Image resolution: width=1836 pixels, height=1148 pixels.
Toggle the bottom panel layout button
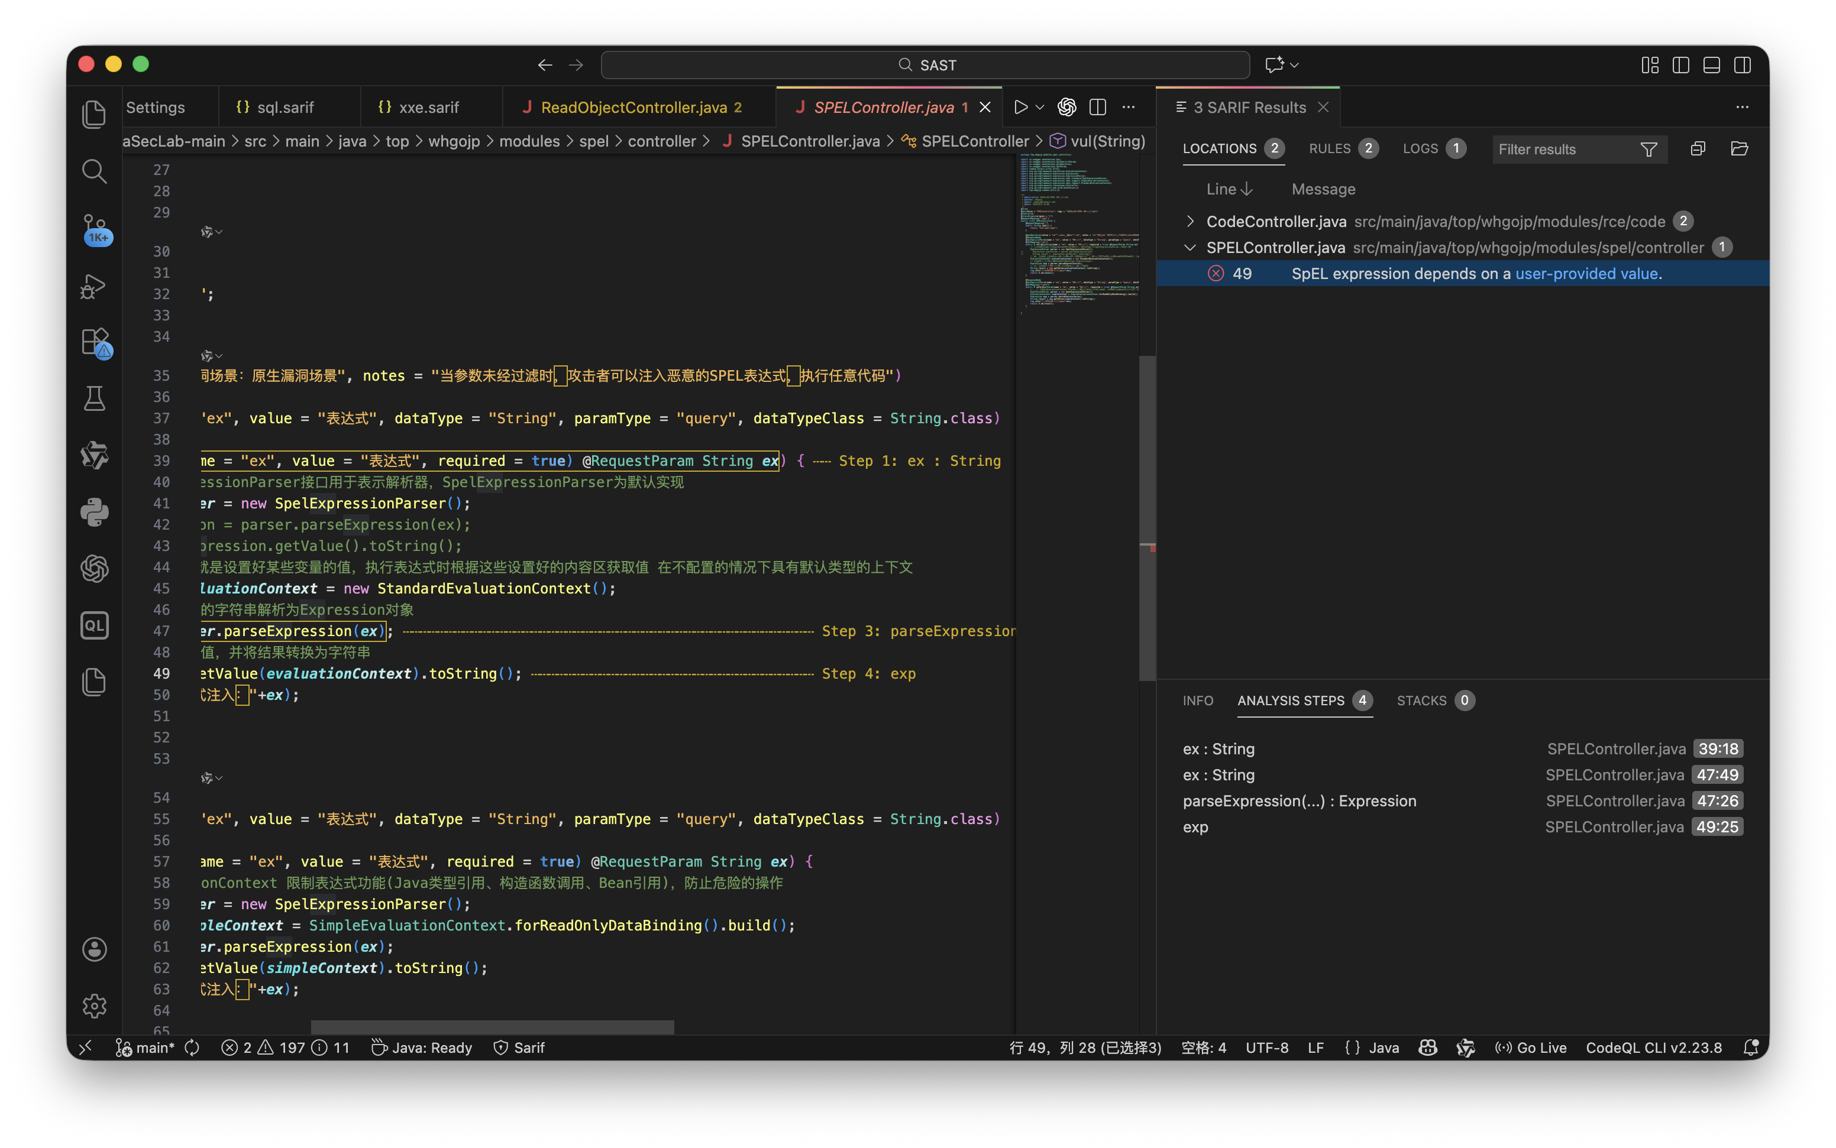tap(1711, 65)
